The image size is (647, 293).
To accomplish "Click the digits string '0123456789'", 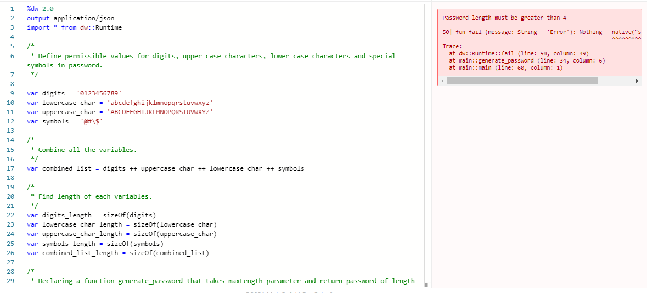I will click(99, 93).
